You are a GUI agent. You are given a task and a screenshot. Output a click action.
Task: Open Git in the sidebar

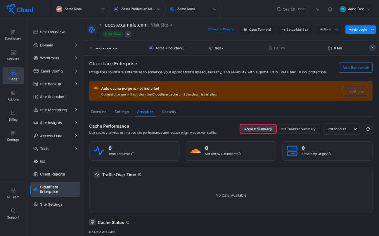[55, 162]
